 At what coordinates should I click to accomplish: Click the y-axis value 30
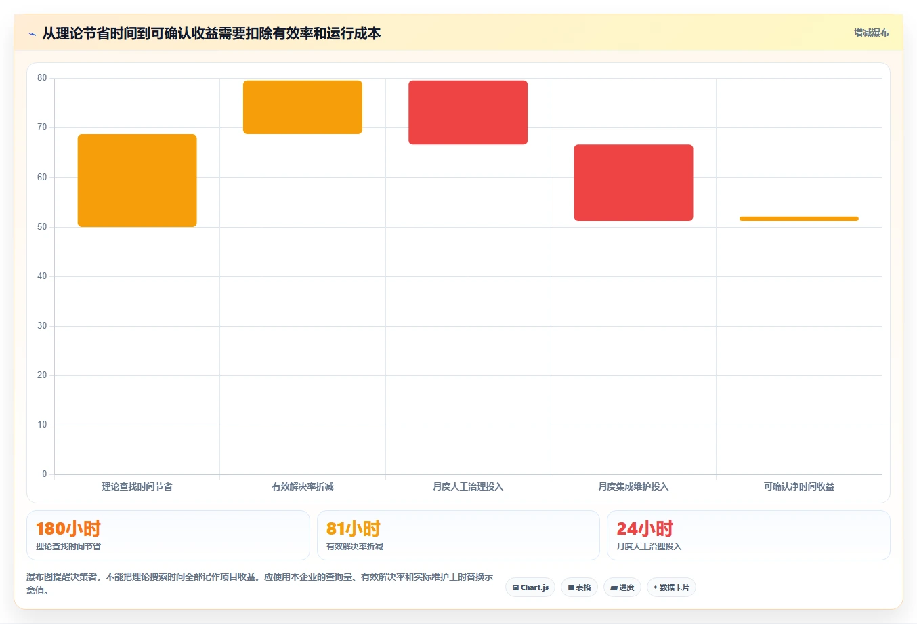42,326
